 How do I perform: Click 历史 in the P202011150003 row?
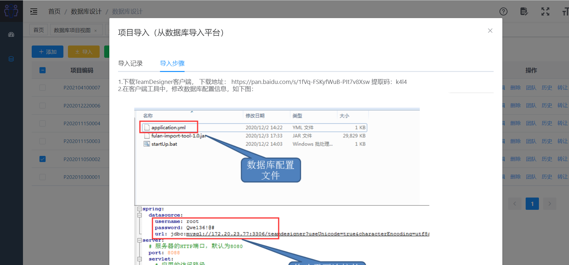tap(547, 141)
